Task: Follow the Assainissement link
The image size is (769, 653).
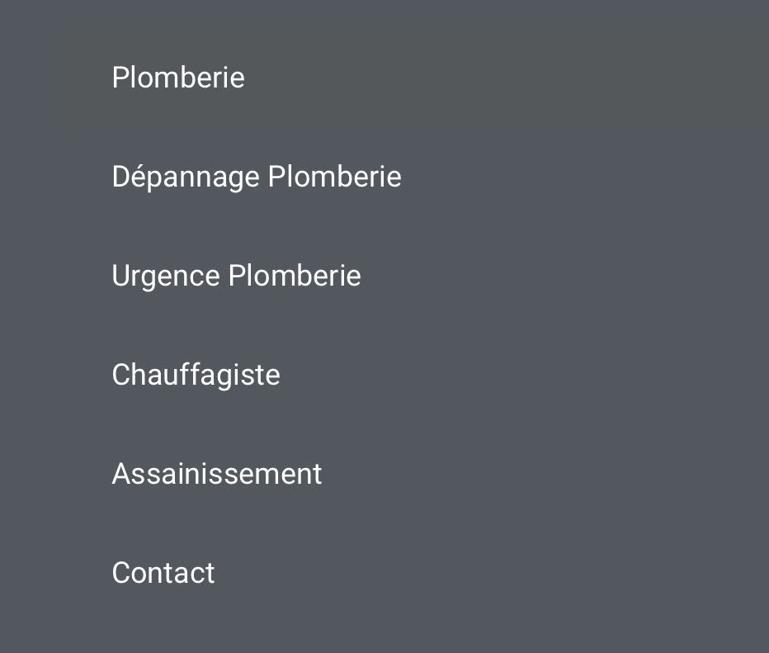Action: click(216, 474)
